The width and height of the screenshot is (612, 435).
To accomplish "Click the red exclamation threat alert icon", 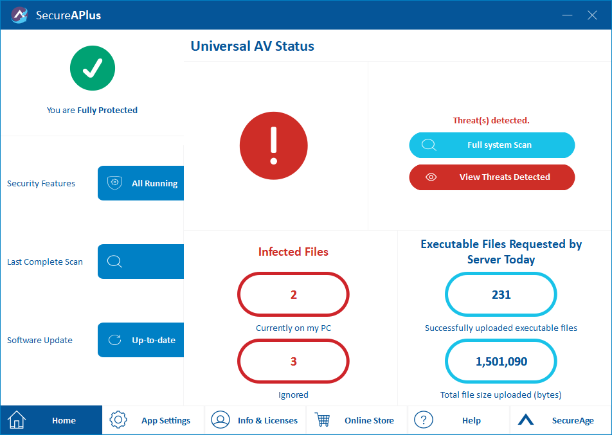I will (274, 145).
